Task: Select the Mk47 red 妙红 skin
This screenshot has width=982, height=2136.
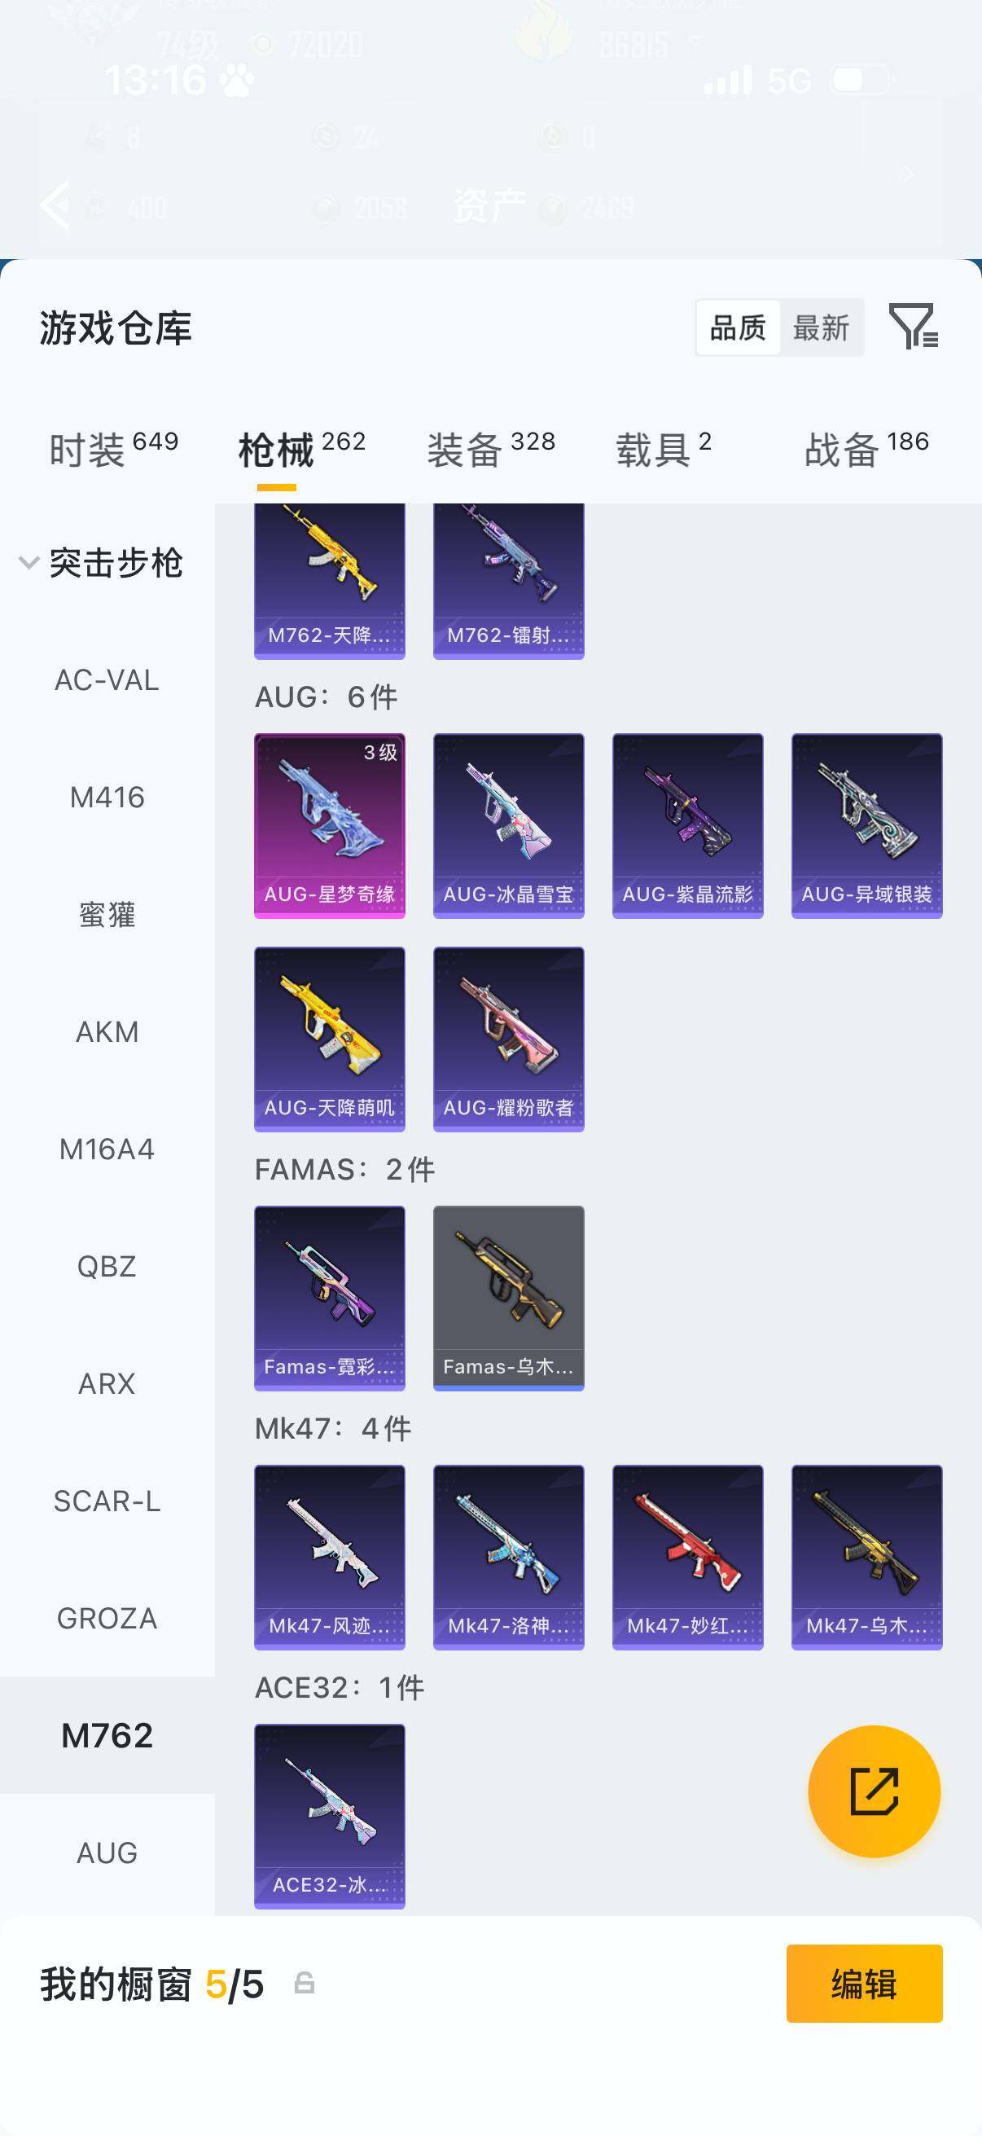Action: coord(687,1557)
